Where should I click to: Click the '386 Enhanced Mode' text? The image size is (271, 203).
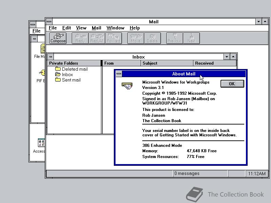pos(162,145)
